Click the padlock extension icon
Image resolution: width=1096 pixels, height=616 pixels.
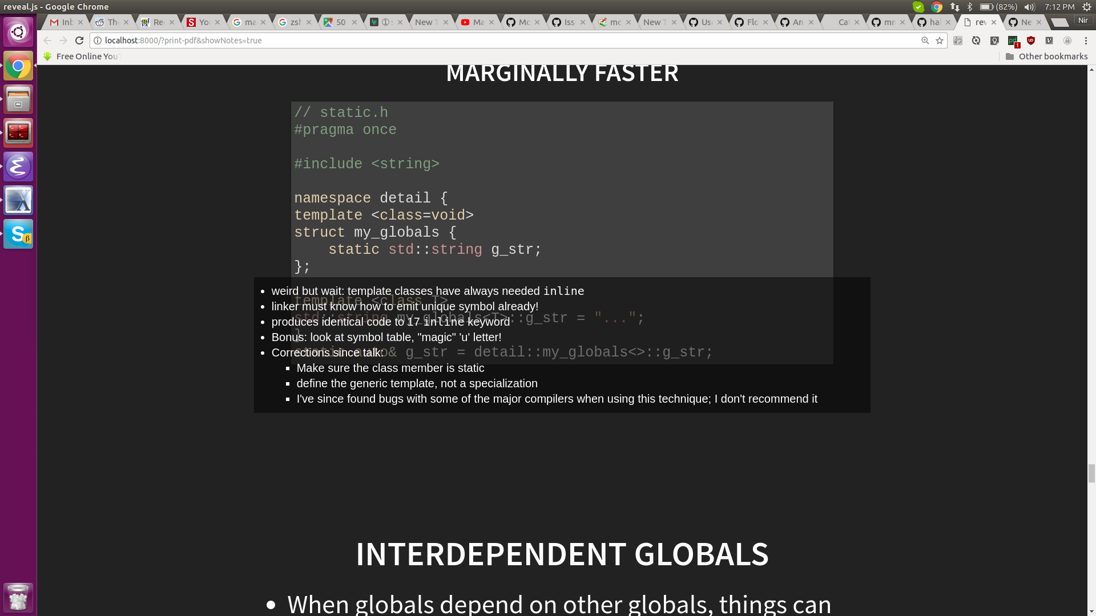1067,40
